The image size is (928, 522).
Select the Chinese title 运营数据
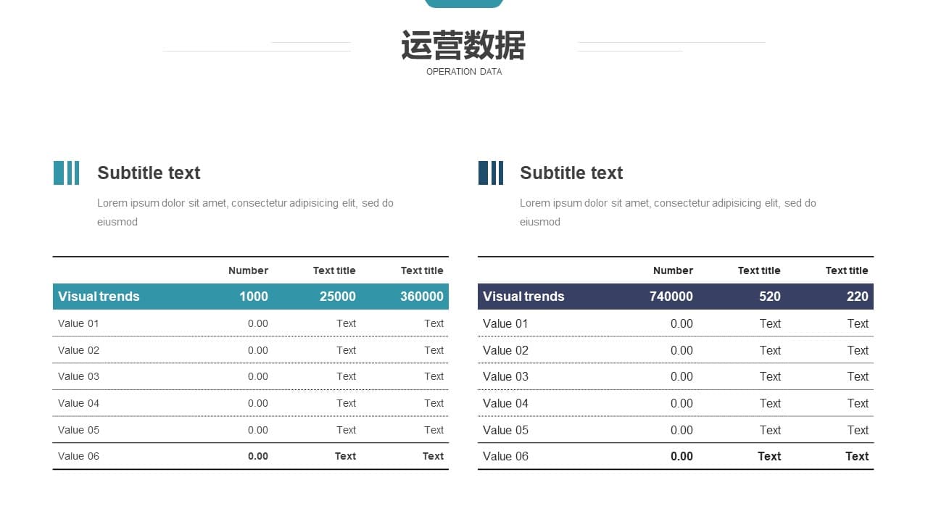463,46
